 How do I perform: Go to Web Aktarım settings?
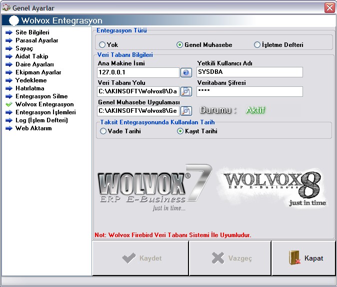pos(33,128)
